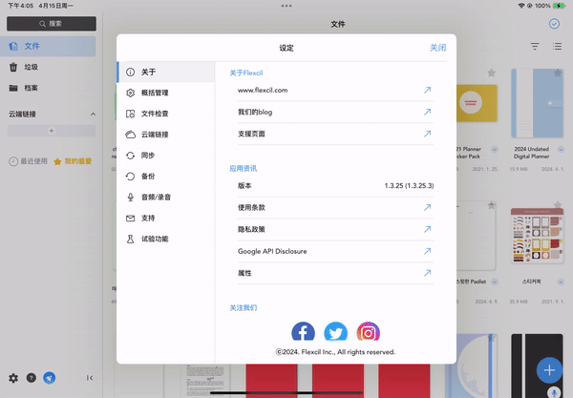This screenshot has height=398, width=573.
Task: Close the settings dialog with 关闭
Action: click(437, 48)
